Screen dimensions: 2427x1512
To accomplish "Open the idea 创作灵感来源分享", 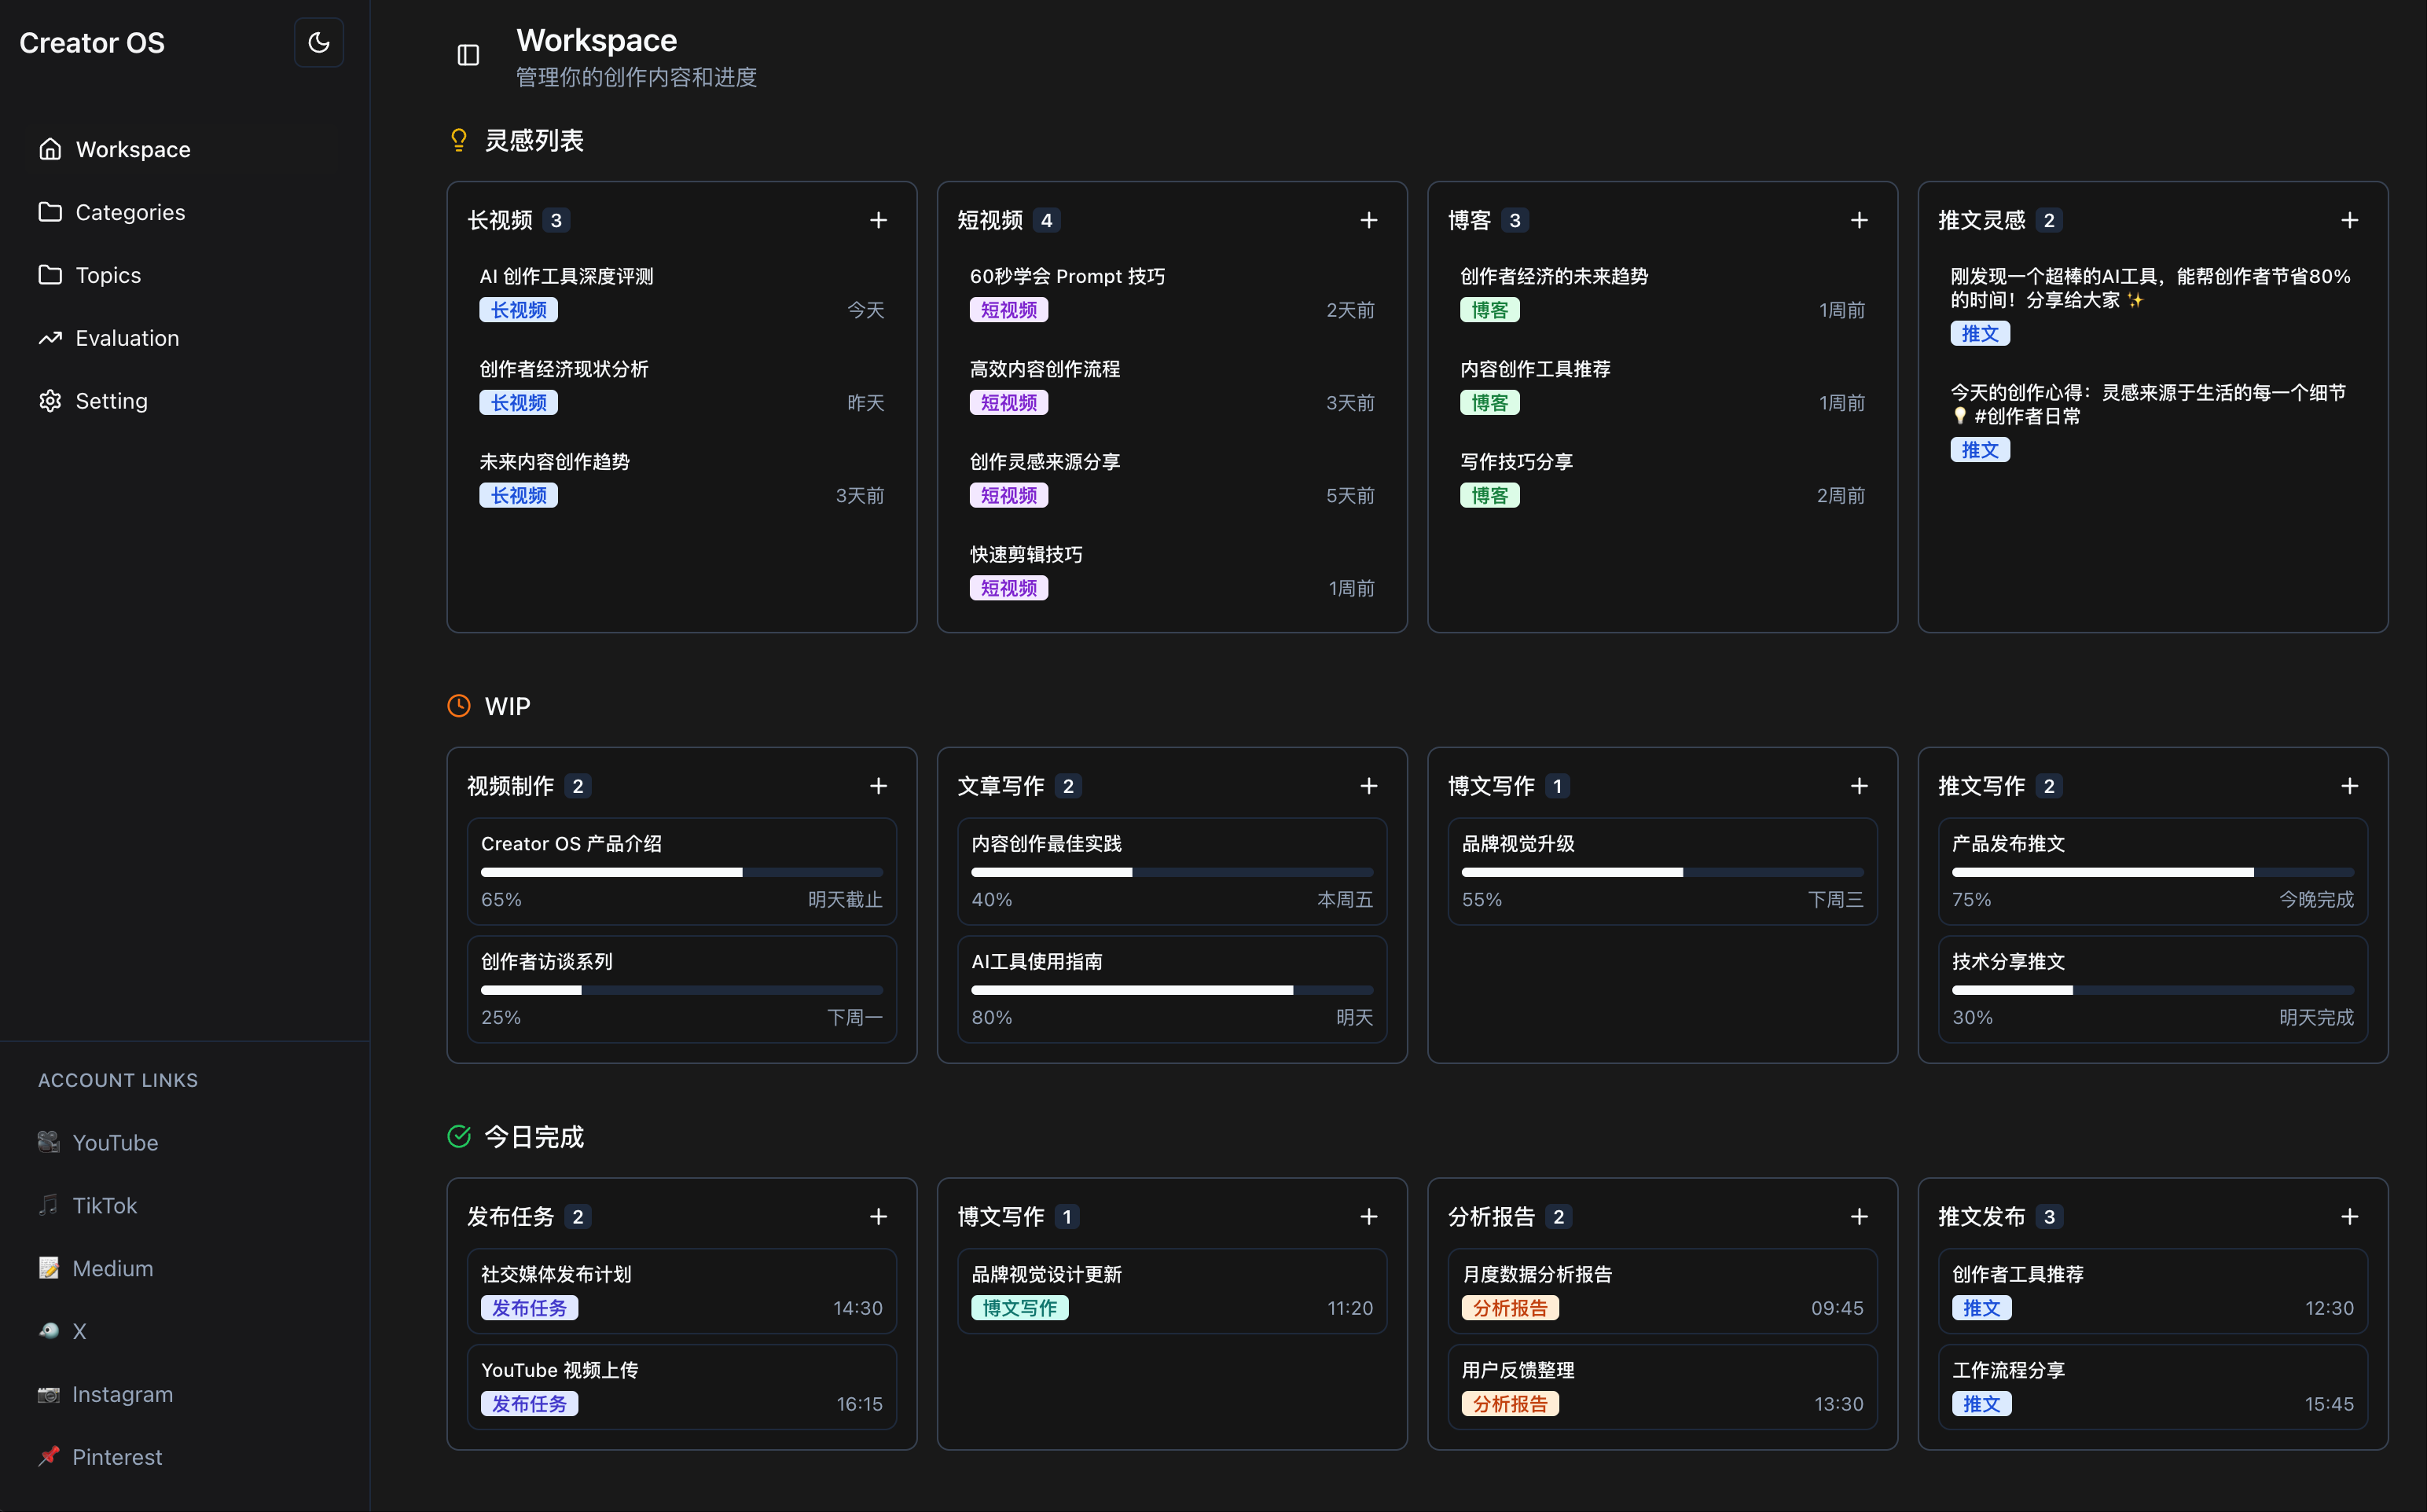I will point(1172,478).
